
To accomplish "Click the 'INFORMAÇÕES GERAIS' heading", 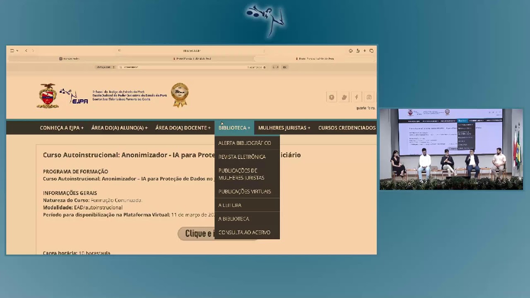I will coord(70,193).
